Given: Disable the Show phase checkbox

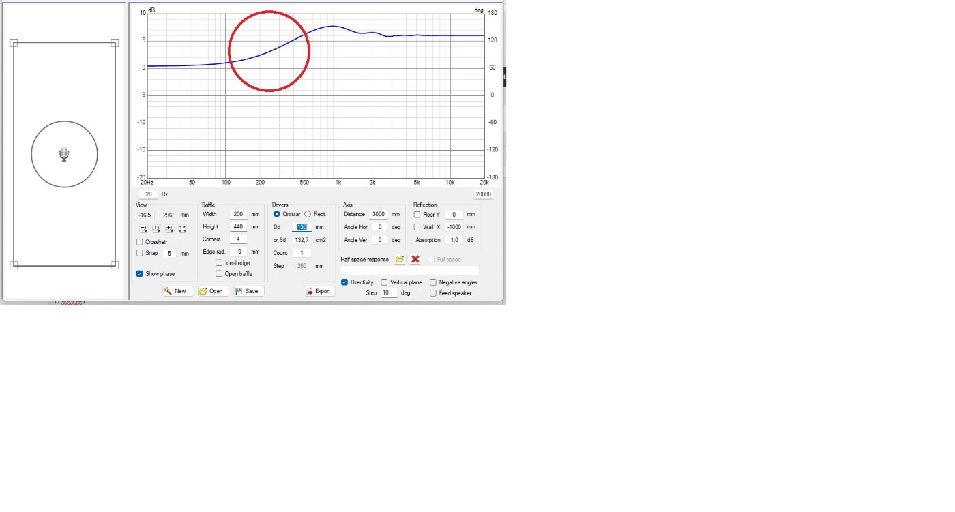Looking at the screenshot, I should click(140, 274).
